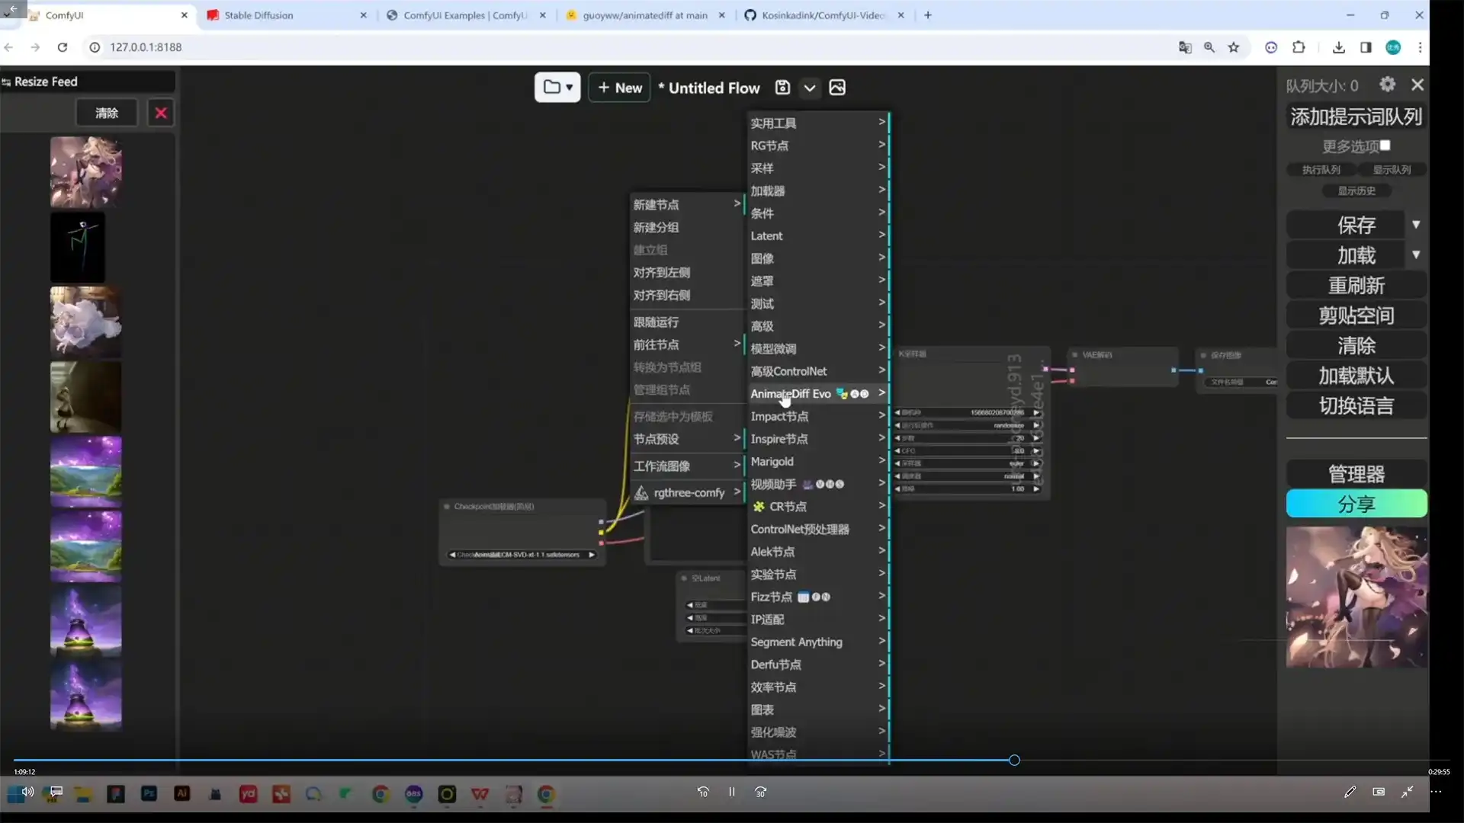
Task: Open the chevron dropdown beside Untitled Flow
Action: (810, 88)
